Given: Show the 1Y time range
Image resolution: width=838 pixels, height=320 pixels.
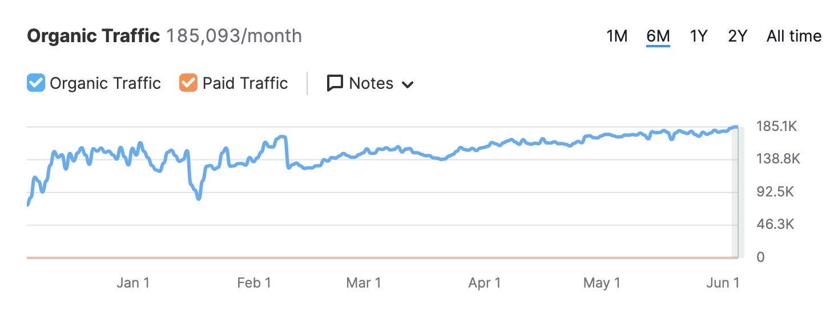Looking at the screenshot, I should (699, 36).
